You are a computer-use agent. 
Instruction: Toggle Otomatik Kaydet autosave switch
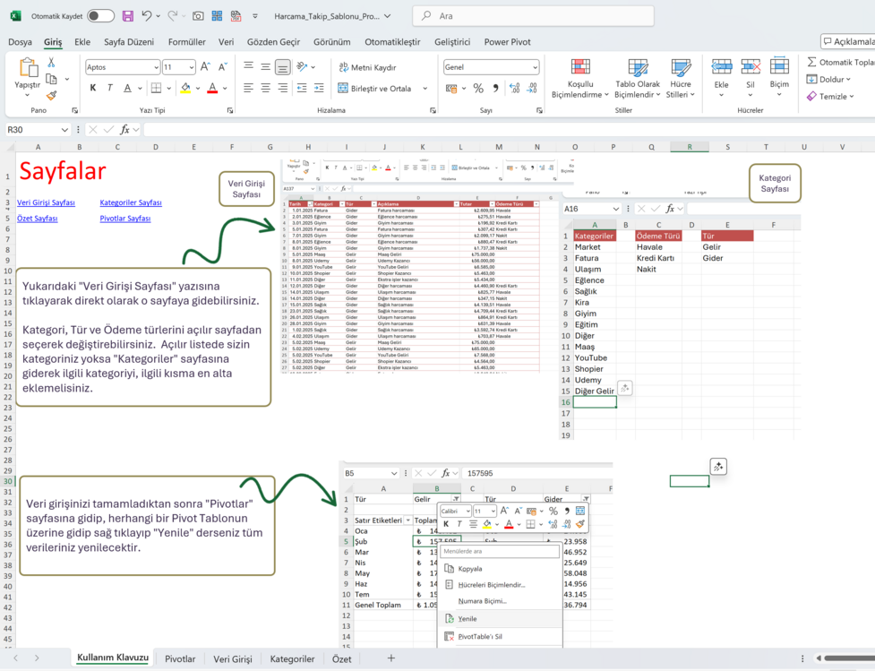[x=101, y=16]
